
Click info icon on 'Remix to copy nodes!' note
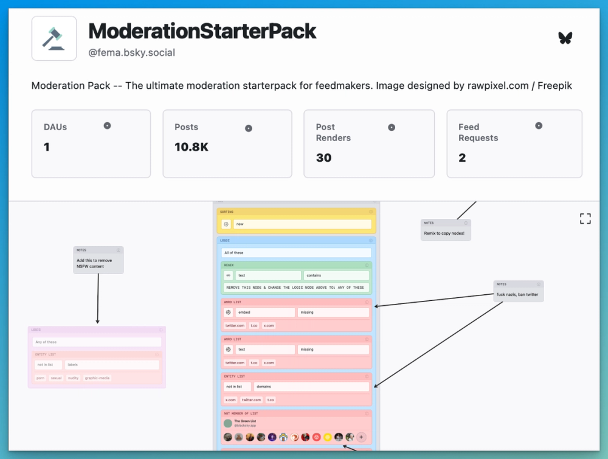(x=466, y=223)
